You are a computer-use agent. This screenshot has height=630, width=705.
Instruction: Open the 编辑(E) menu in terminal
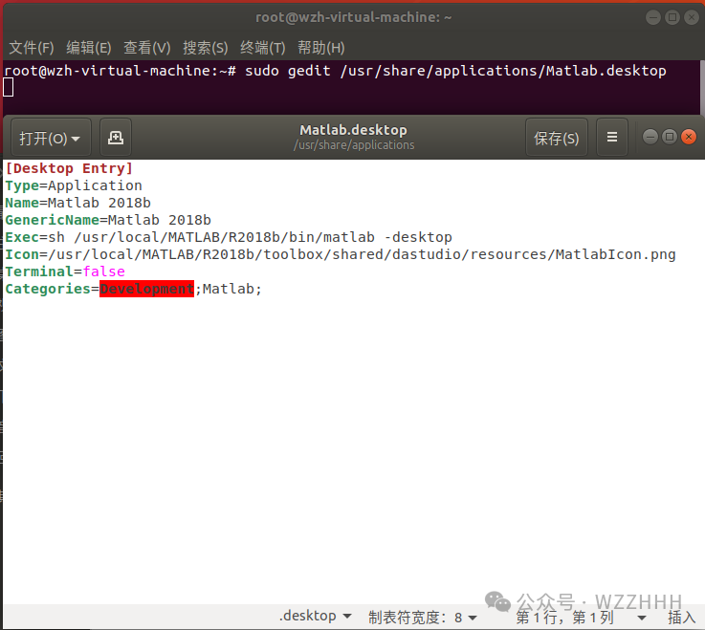click(x=89, y=48)
